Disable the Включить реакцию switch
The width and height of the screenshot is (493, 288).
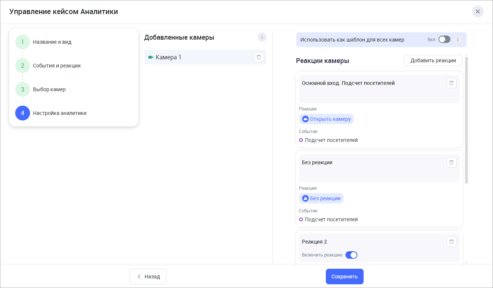click(351, 255)
